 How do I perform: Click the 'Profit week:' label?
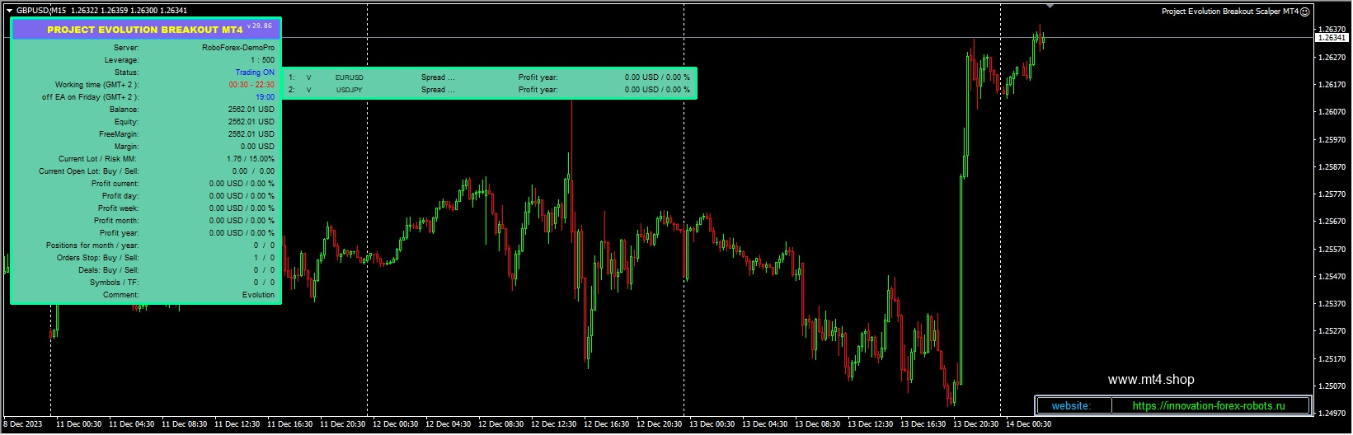point(118,208)
